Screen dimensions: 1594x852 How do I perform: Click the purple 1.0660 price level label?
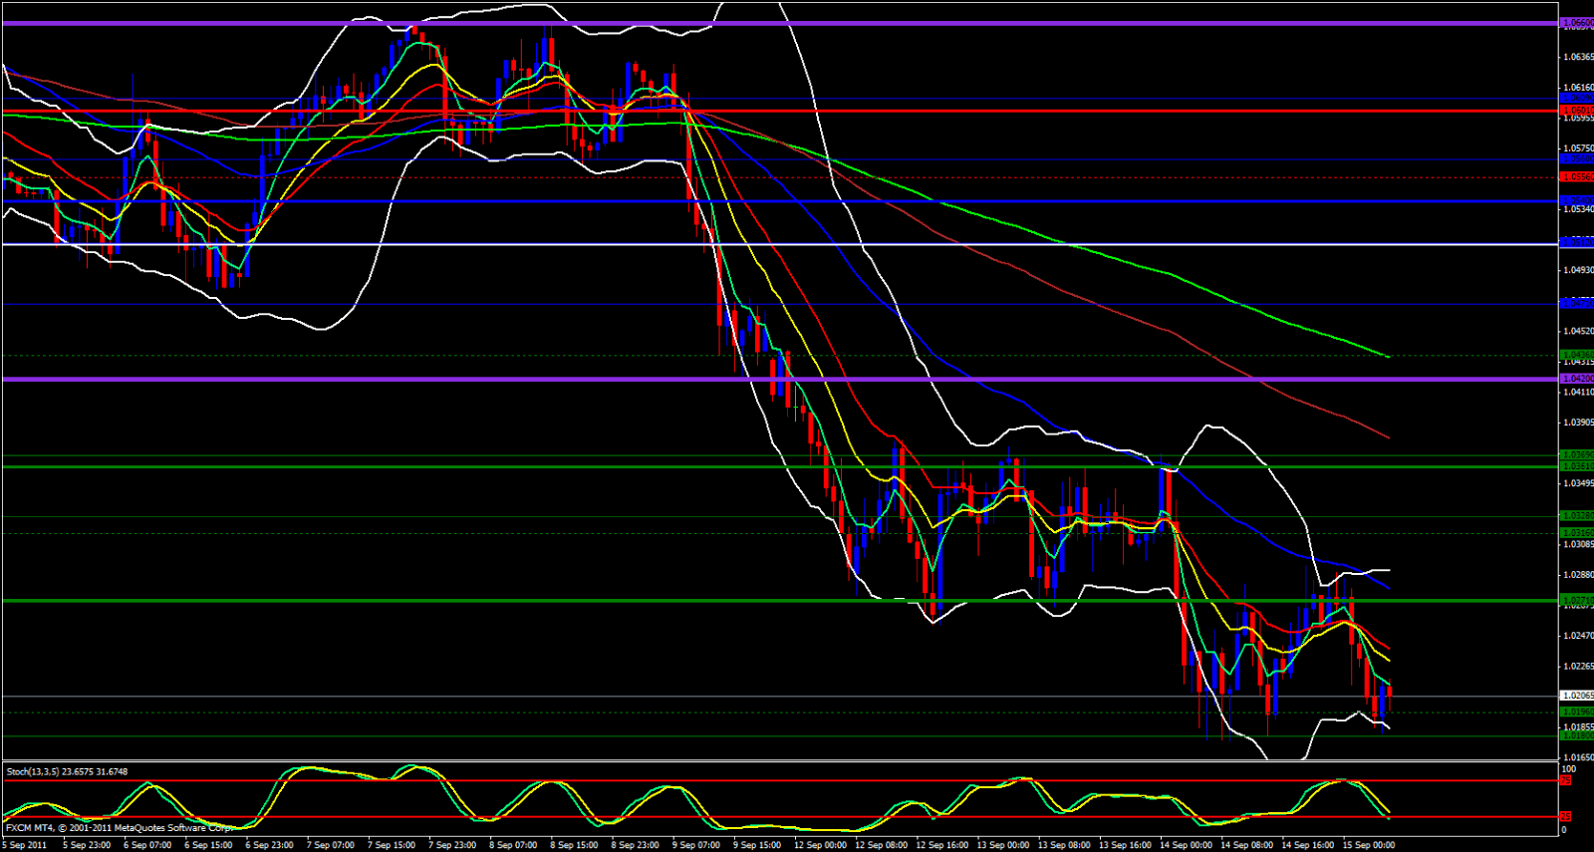pos(1576,23)
